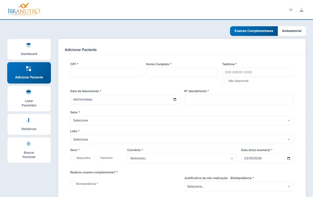Open Justificativa da não realização dropdown
The image size is (313, 197).
(239, 187)
